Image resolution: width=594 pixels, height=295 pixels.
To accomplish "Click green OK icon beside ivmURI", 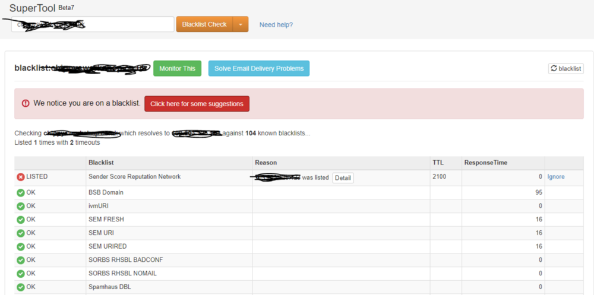I will (21, 207).
